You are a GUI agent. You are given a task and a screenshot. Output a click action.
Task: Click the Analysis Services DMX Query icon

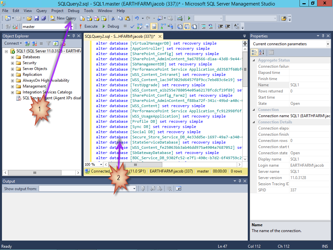point(96,19)
